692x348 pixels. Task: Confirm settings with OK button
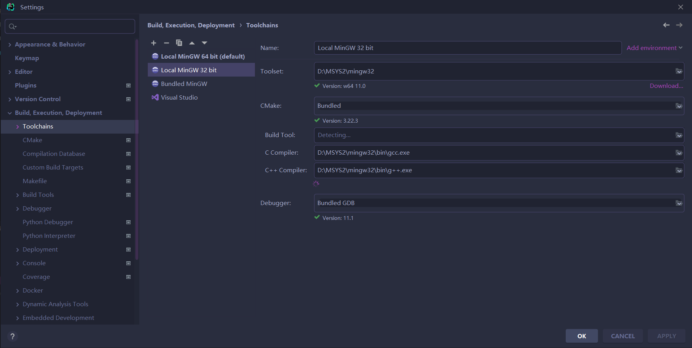click(582, 336)
